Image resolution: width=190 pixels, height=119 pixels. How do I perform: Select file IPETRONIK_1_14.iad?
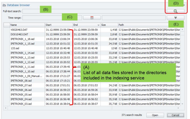(22, 53)
